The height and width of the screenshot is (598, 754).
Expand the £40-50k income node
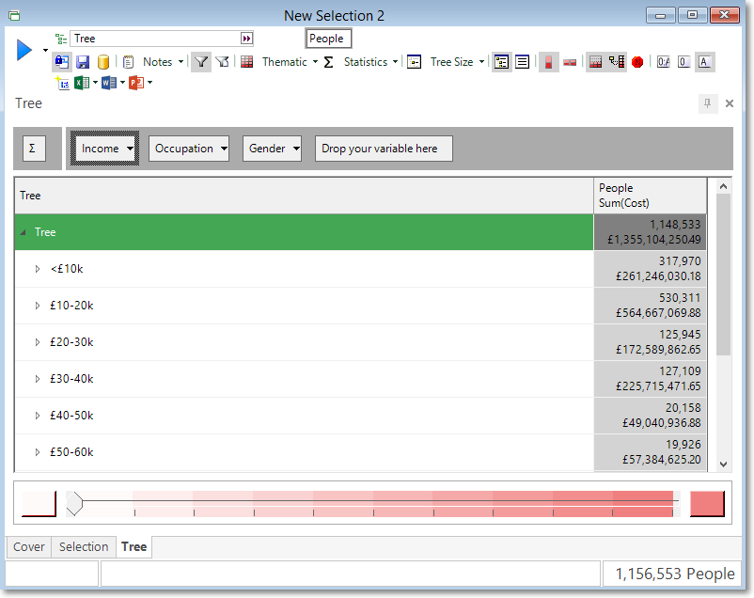tap(38, 416)
